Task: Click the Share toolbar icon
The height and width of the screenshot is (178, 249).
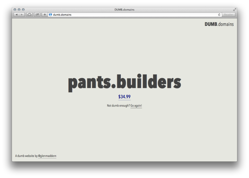Action: pos(37,15)
